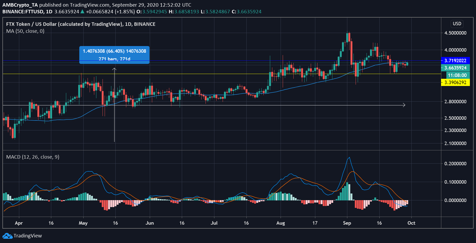Click the TradingView cloud logo icon
Viewport: 476px width, 243px height.
point(7,236)
